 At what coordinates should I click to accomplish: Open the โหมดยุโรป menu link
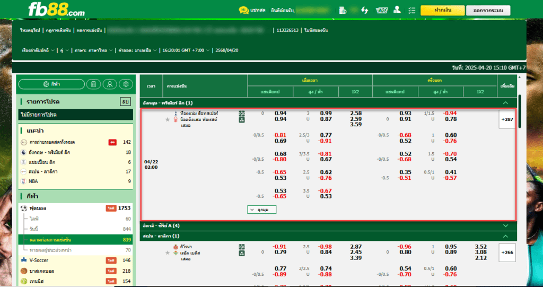[x=31, y=30]
